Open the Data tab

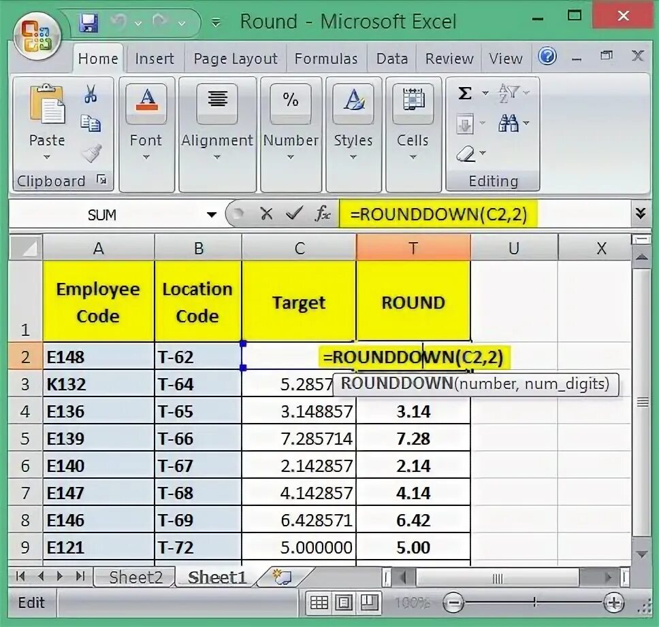(x=391, y=58)
